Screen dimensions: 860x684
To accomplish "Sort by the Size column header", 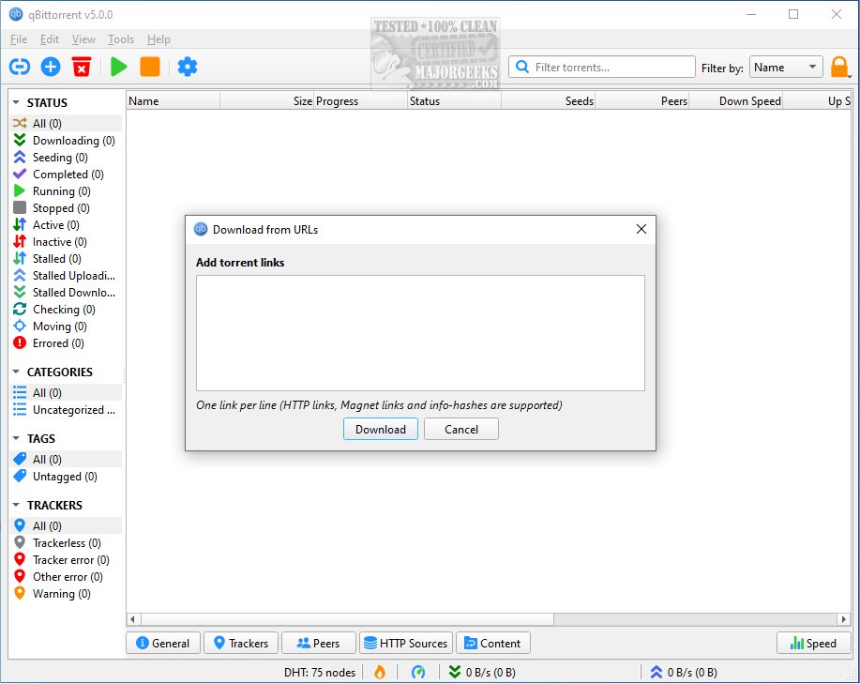I will (x=267, y=101).
